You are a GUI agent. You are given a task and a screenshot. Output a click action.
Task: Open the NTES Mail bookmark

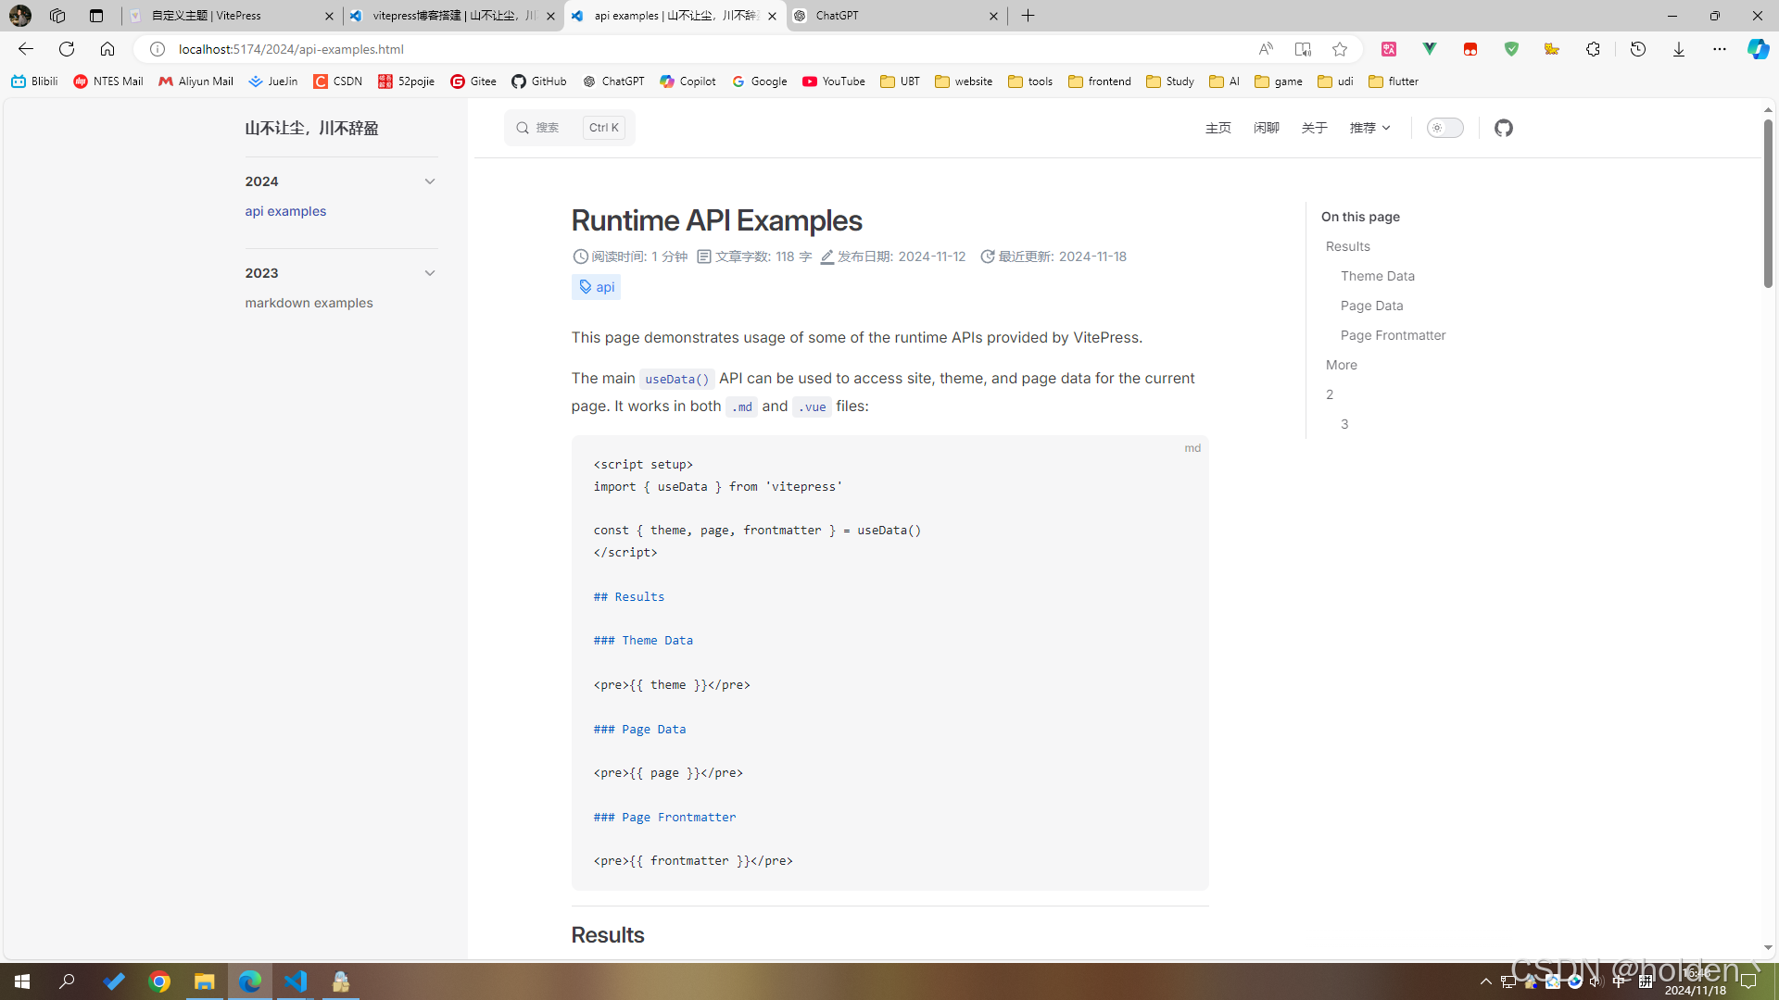point(108,81)
